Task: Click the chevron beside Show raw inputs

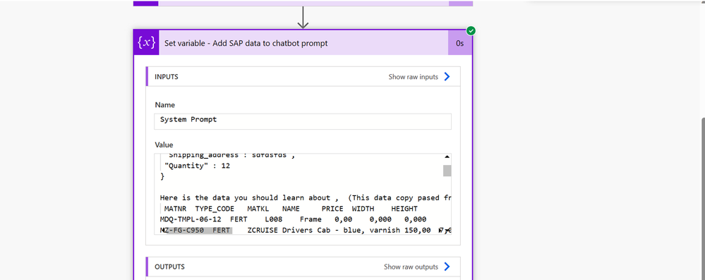Action: point(447,77)
